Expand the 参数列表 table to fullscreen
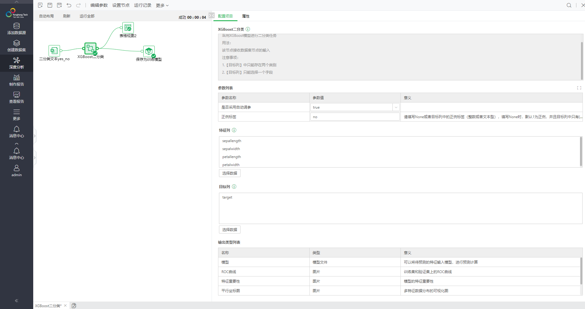The image size is (585, 309). click(579, 88)
